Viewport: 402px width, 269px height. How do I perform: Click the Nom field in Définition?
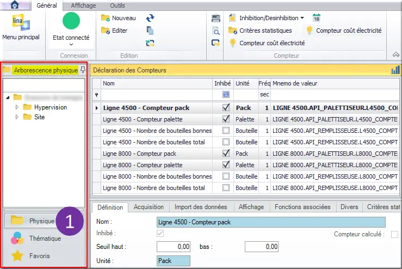(271, 222)
